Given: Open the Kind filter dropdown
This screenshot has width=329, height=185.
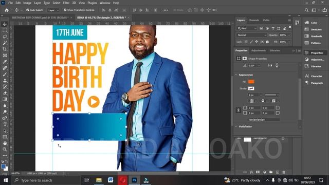Looking at the screenshot, I should pos(247,28).
